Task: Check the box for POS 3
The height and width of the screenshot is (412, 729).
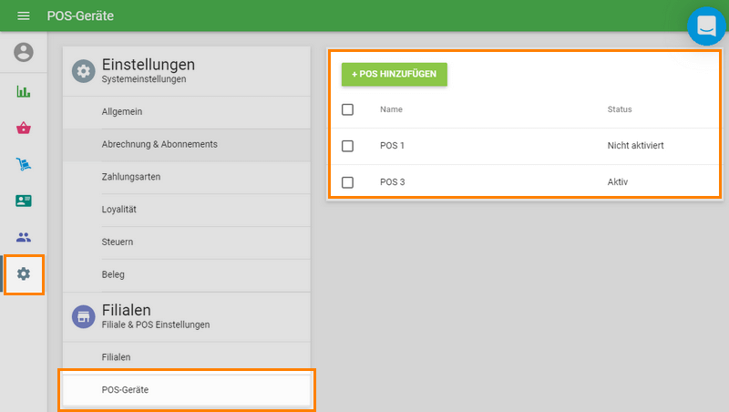Action: 347,182
